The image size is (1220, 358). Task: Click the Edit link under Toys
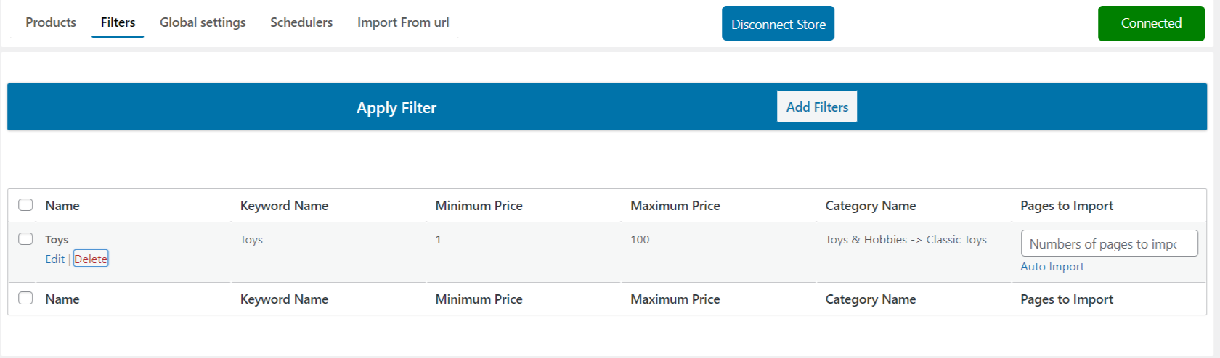point(55,259)
